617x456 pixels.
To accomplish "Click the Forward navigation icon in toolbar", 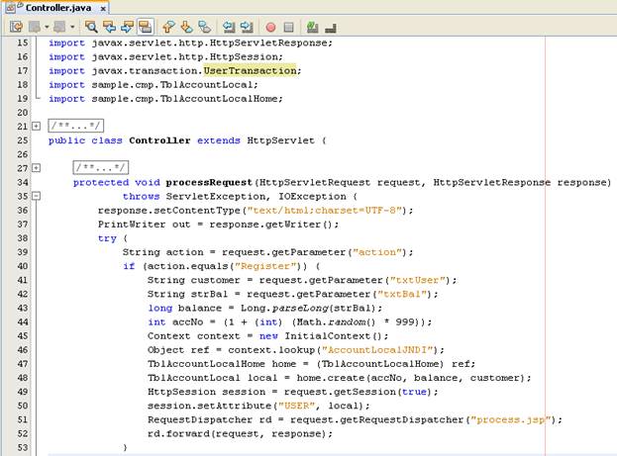I will (x=59, y=27).
